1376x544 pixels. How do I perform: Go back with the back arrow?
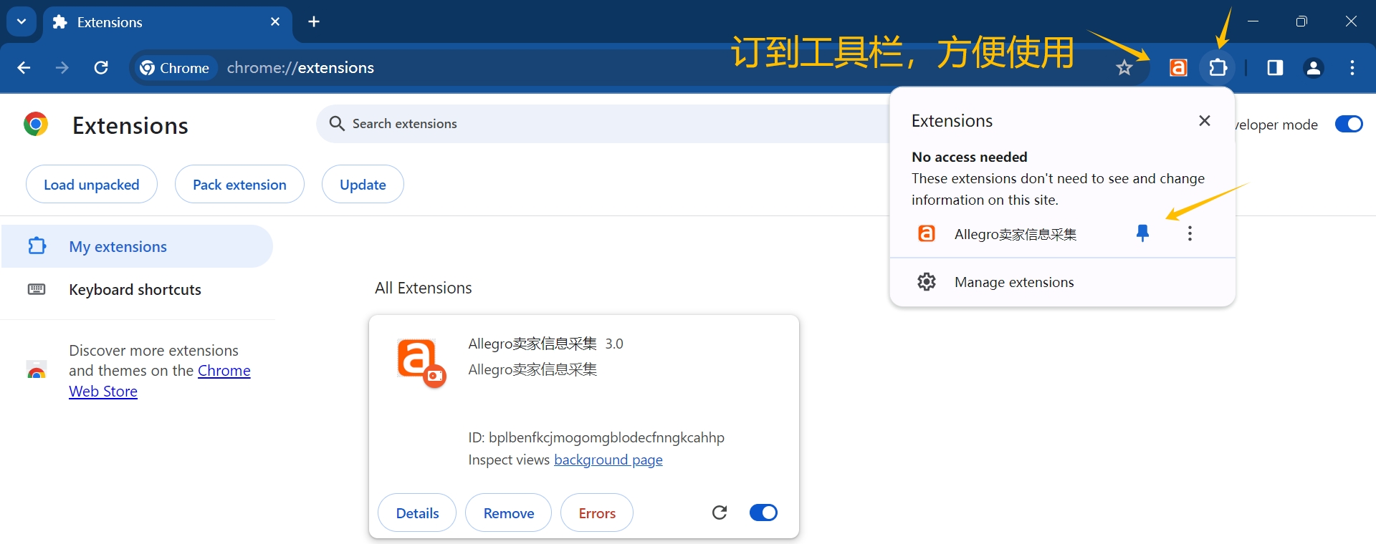click(24, 68)
